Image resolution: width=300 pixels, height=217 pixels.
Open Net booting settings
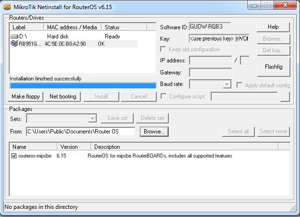63,96
